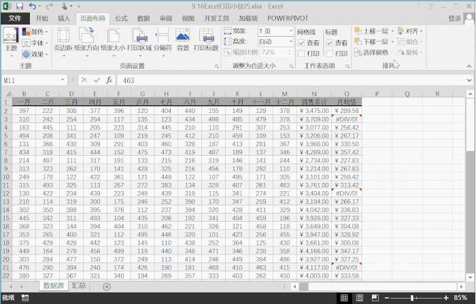Click the Name Box showing M11
Screen dimensions: 476x304
pos(31,80)
